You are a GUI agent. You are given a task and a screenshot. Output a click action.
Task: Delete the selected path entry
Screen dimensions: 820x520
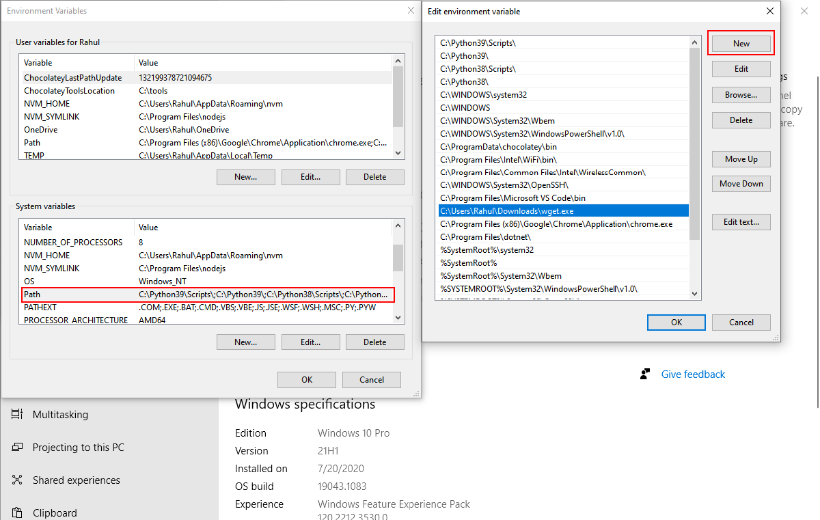(741, 120)
